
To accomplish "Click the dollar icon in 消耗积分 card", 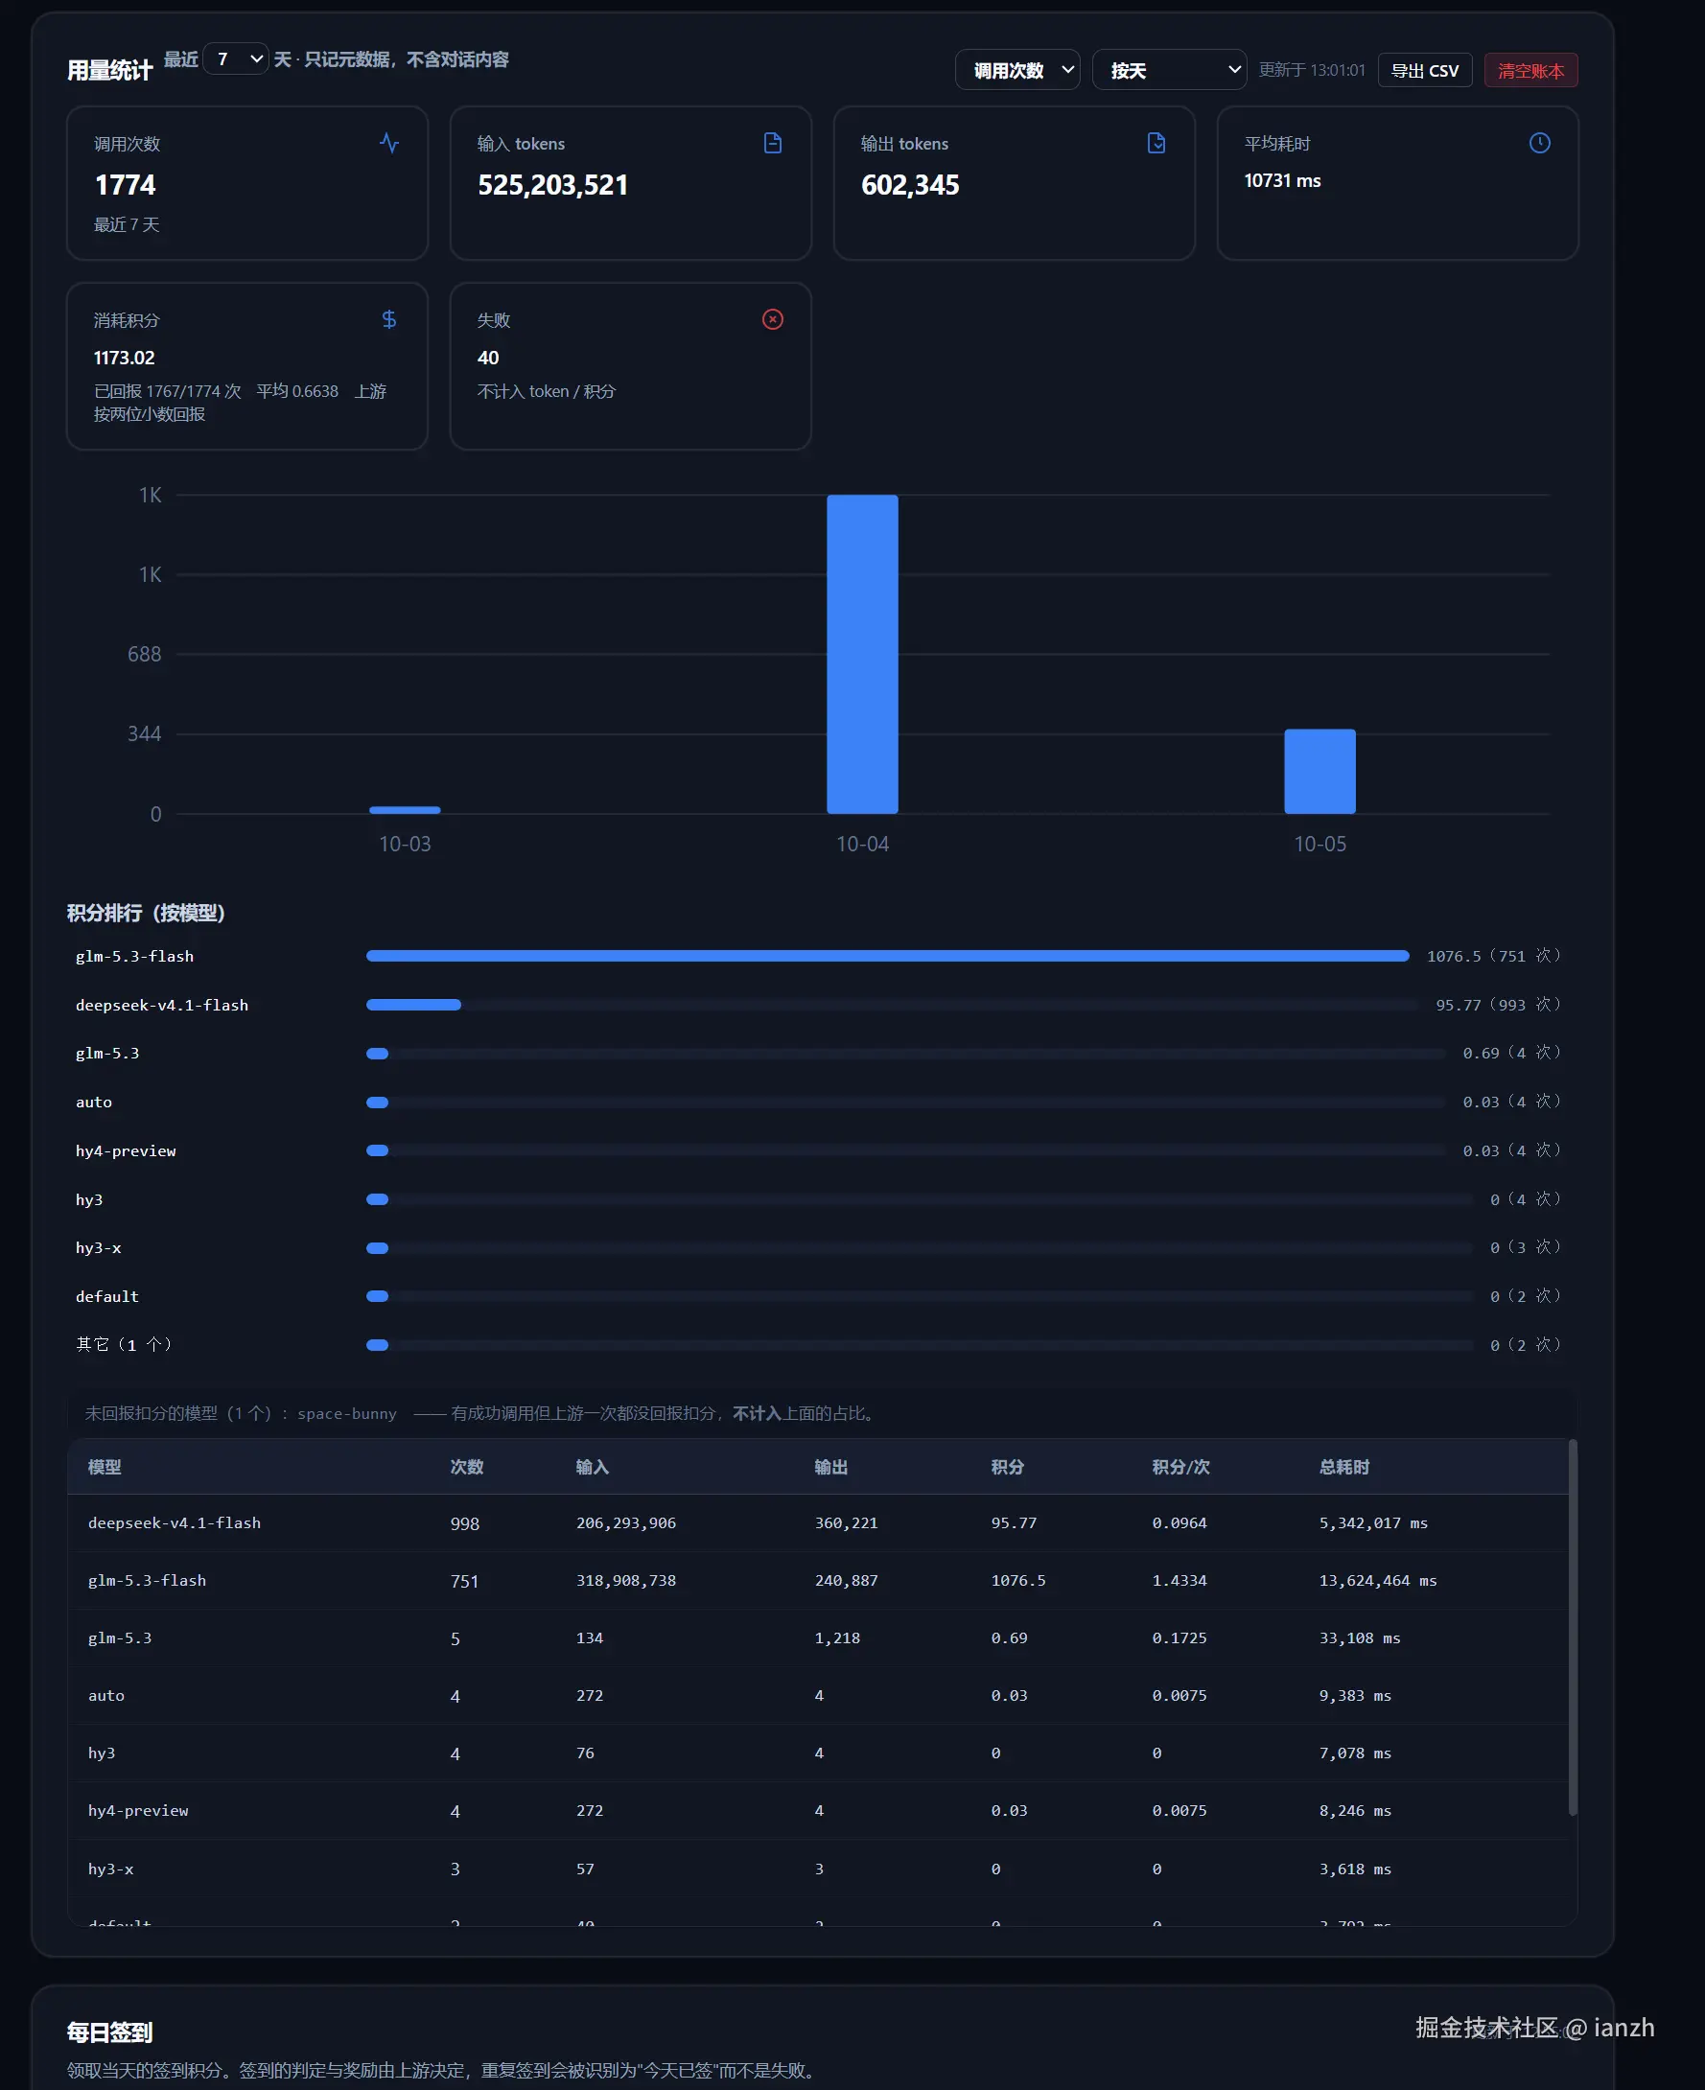I will coord(389,319).
